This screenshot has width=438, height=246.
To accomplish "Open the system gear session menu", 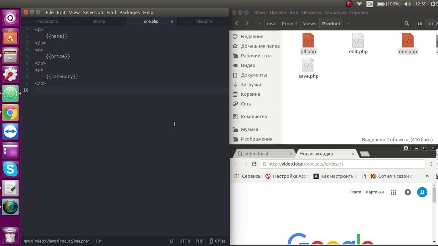I will coord(434,4).
